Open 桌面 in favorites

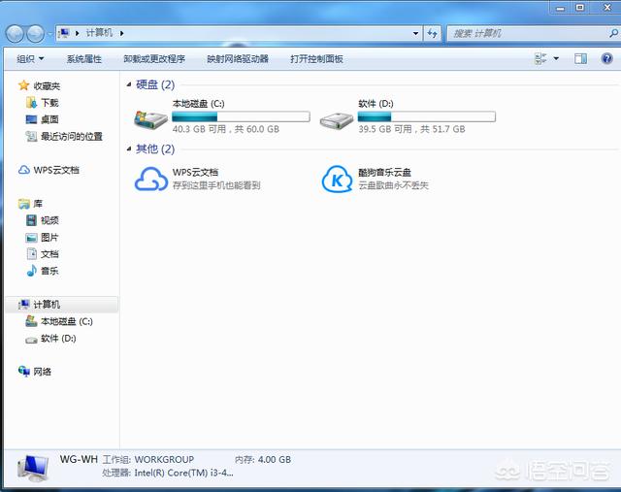click(x=49, y=119)
